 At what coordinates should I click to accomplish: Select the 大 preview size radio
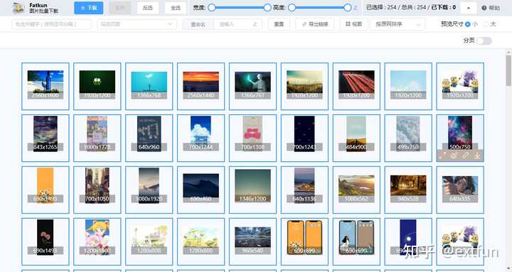tap(486, 24)
